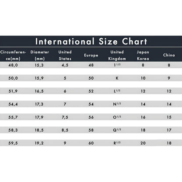
Task: Click the Europe column header
Action: point(91,56)
